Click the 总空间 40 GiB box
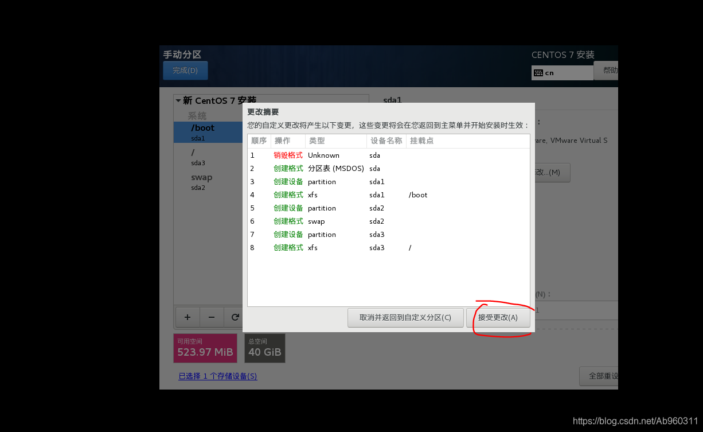 [x=265, y=348]
